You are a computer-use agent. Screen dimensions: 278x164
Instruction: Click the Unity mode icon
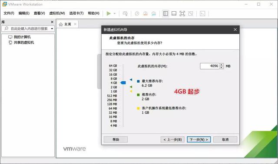191,13
